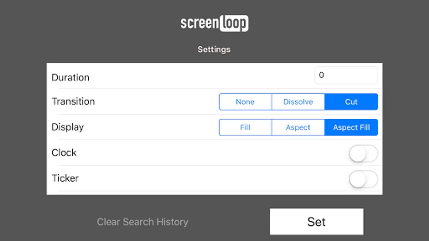Pick the Aspect display option
The width and height of the screenshot is (429, 241).
(298, 127)
